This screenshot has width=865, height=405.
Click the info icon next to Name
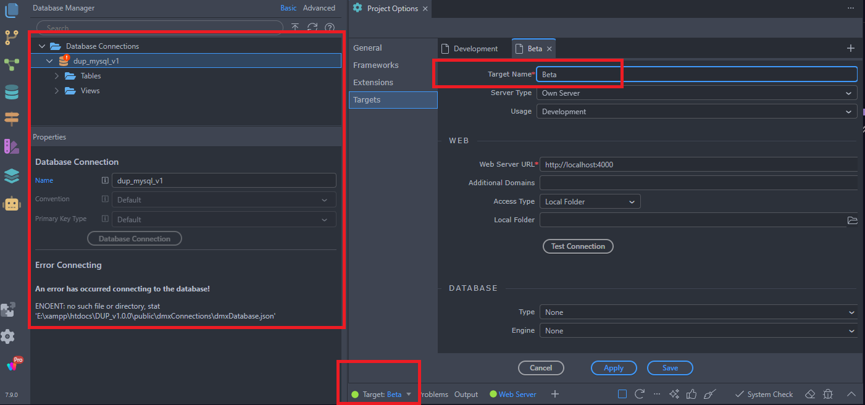pos(105,181)
